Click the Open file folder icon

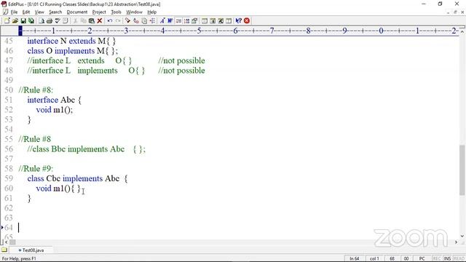click(15, 20)
